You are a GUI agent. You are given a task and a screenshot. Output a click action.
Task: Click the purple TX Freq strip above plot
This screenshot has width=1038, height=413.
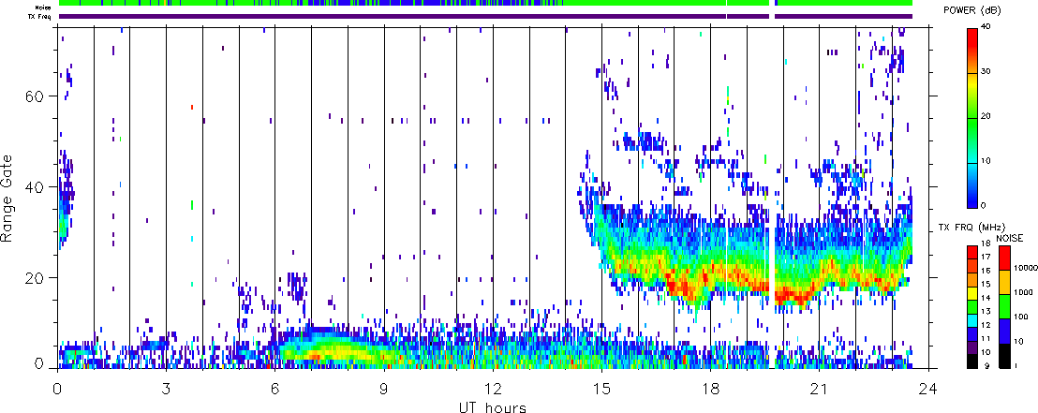pos(485,17)
